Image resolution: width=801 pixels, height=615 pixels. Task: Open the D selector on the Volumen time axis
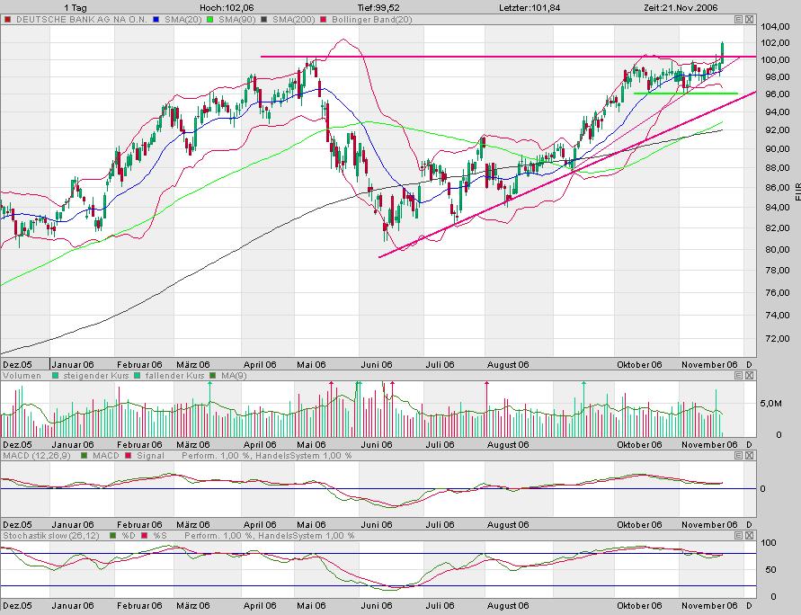[749, 444]
